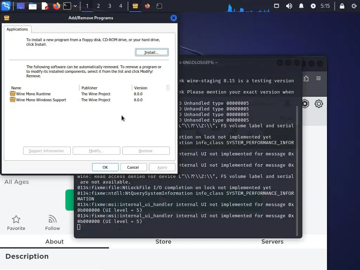Click the Modify... button
The width and height of the screenshot is (360, 270).
point(96,151)
